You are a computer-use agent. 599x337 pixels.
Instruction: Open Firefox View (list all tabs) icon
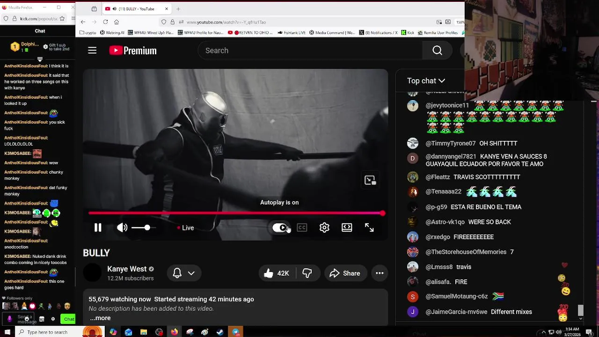[x=94, y=9]
